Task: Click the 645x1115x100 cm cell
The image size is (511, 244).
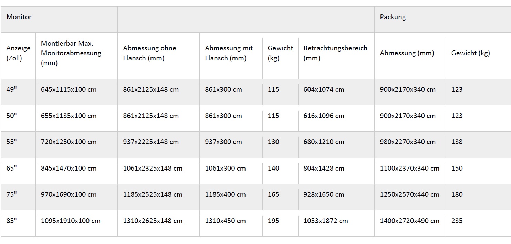Action: 69,89
